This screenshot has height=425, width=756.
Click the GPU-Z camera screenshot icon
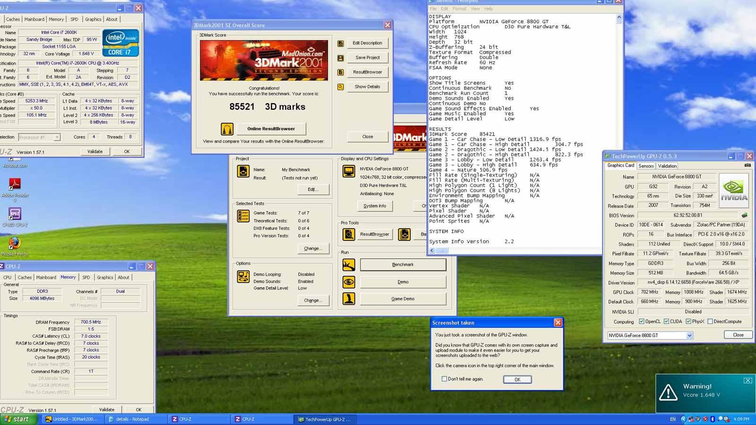pos(747,165)
